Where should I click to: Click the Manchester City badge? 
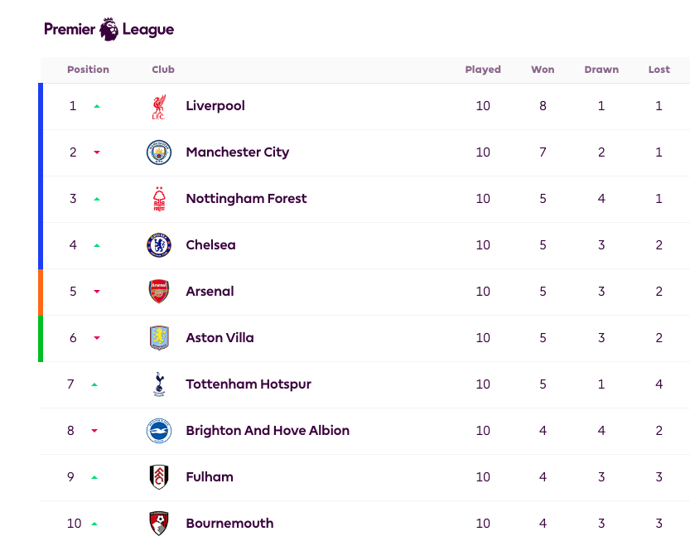coord(159,152)
